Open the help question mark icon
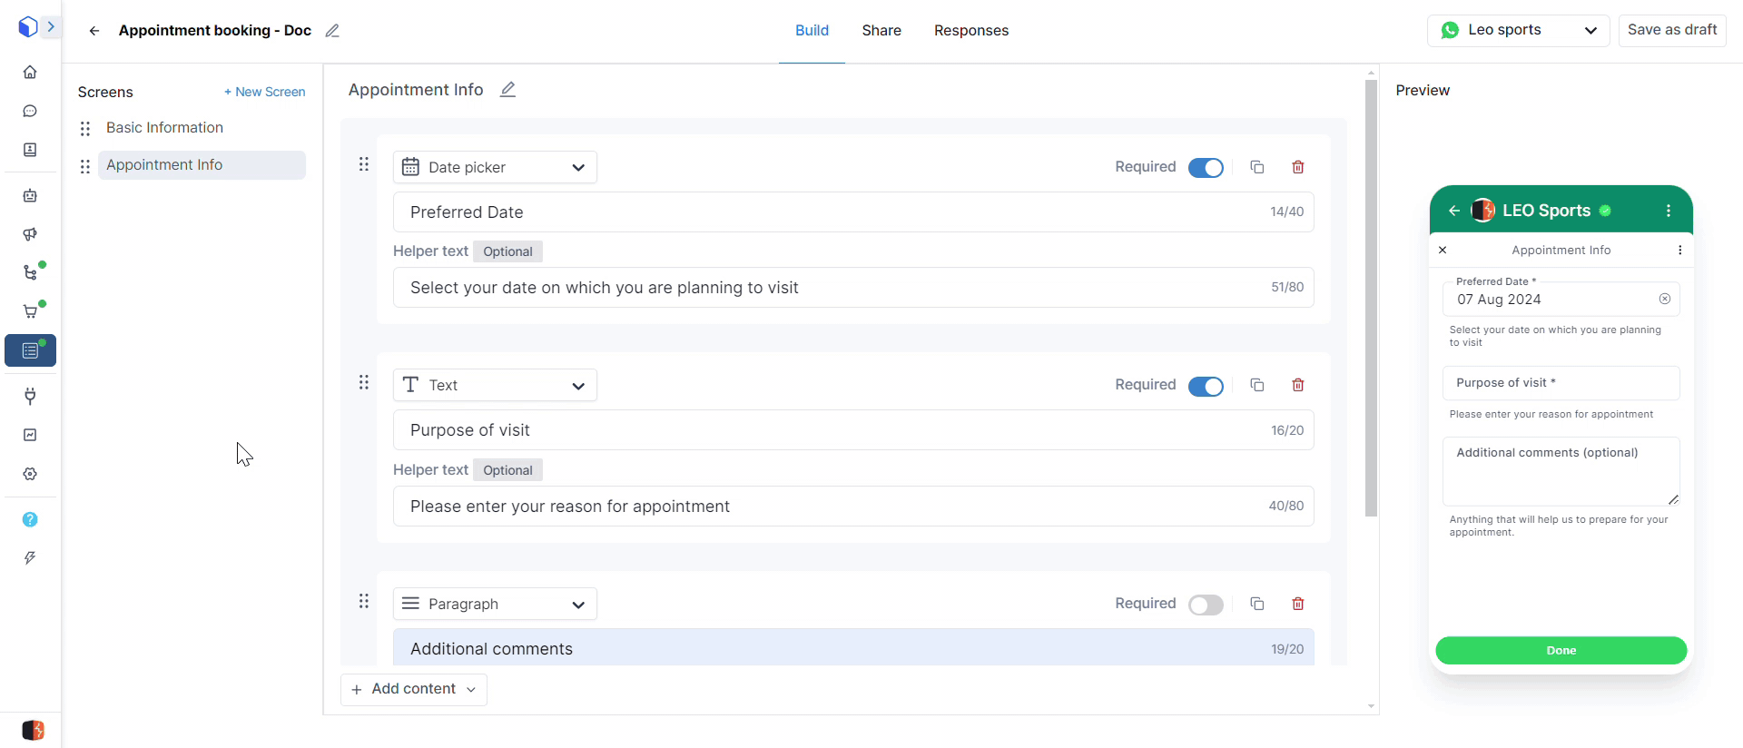1743x748 pixels. [30, 519]
